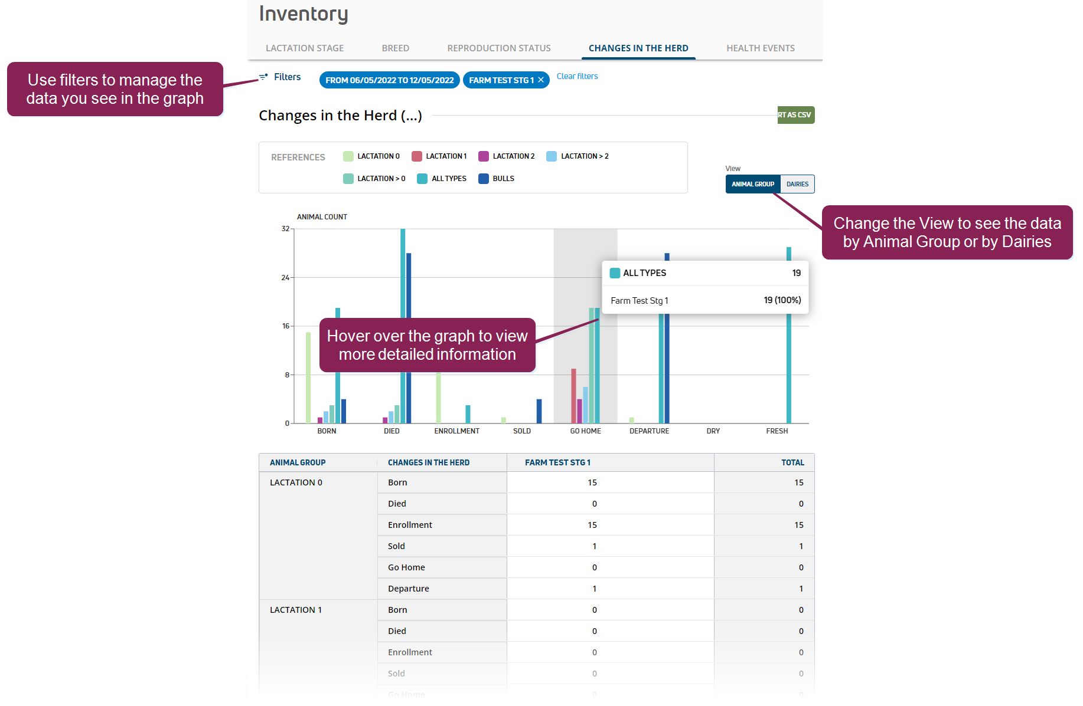Image resolution: width=1083 pixels, height=706 pixels.
Task: Select the Changes in the Herd tab
Action: (x=638, y=48)
